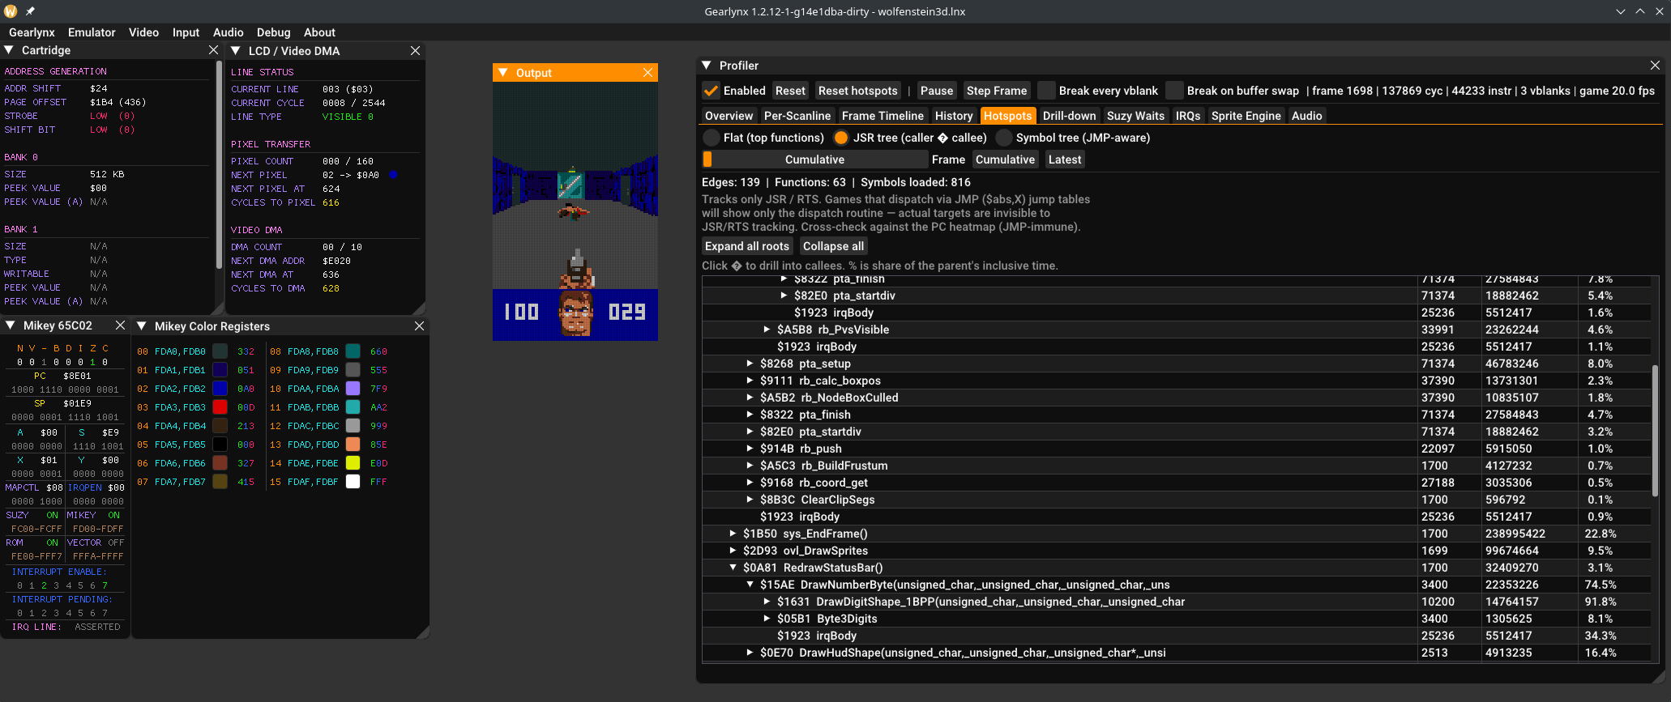Open the Suzy Waits tab
This screenshot has height=702, width=1671.
(1135, 116)
